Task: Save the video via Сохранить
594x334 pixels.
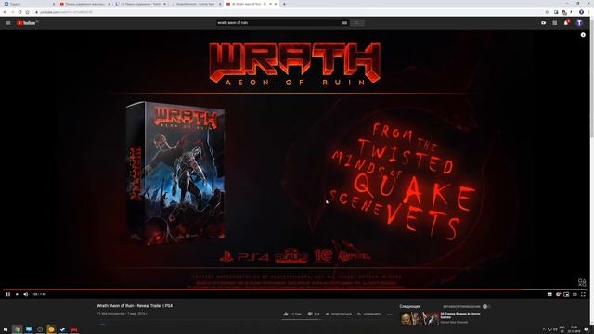Action: 369,314
